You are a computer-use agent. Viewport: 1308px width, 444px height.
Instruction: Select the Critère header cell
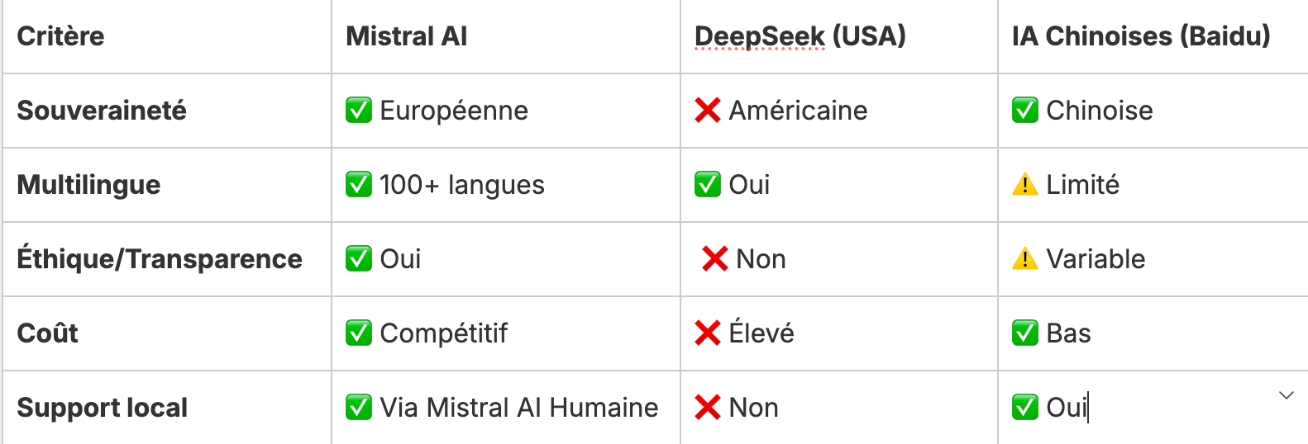point(167,36)
